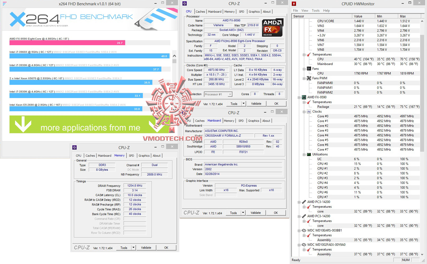Click the HWMonitor scrollbar down arrow
Viewport: 427px width, 264px height.
pyautogui.click(x=422, y=254)
